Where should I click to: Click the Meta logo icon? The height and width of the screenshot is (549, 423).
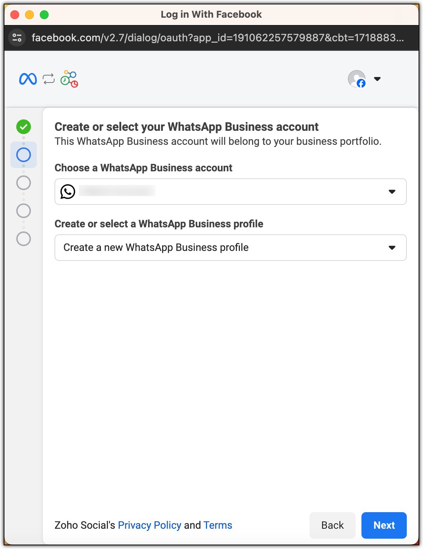tap(28, 79)
